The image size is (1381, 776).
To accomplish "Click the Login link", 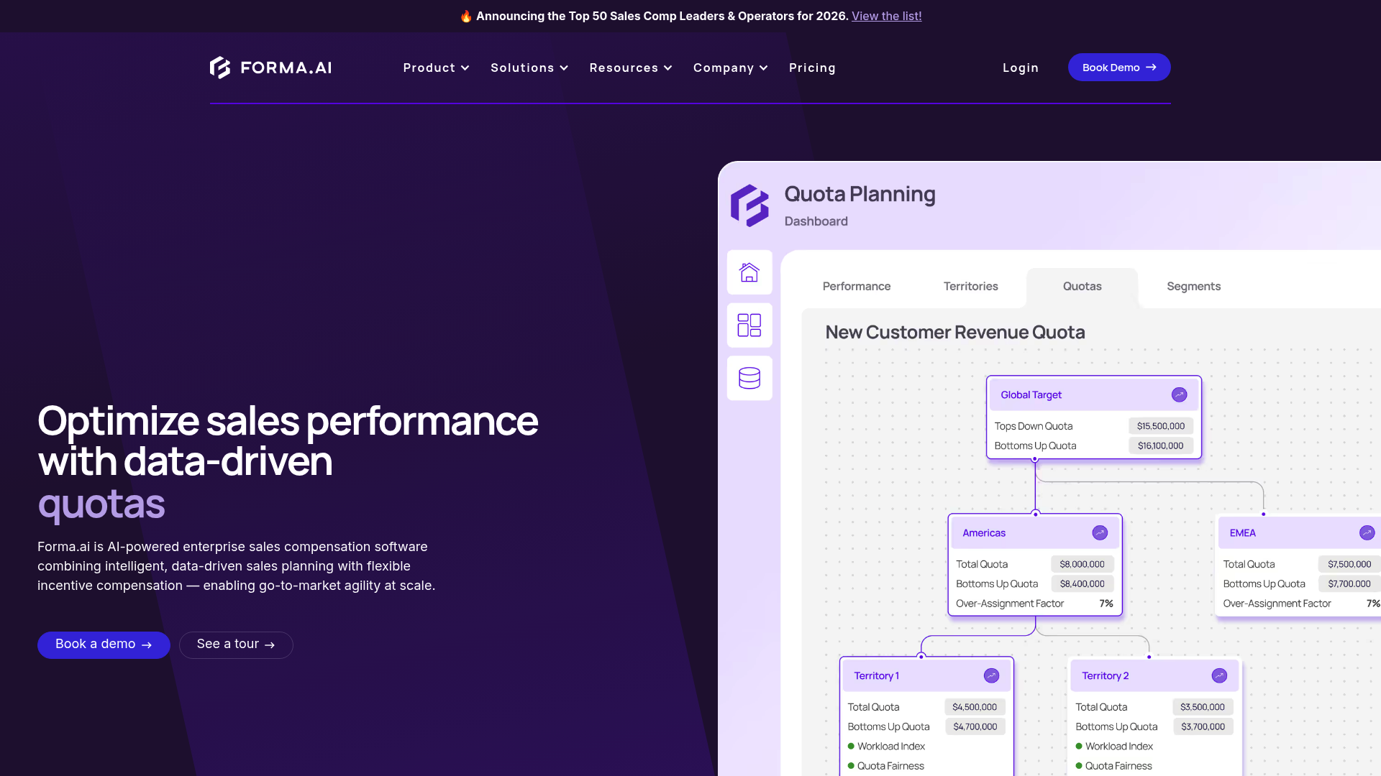I will (x=1020, y=68).
